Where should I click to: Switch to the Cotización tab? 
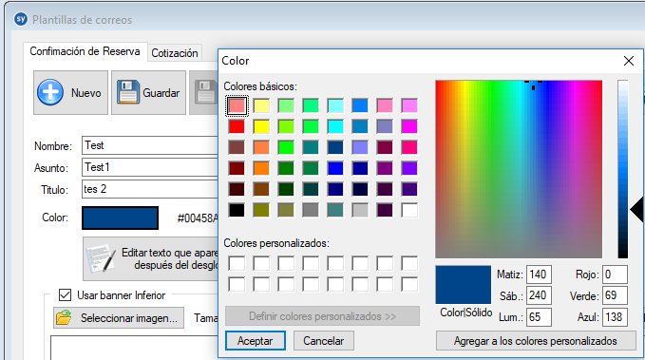click(x=175, y=53)
